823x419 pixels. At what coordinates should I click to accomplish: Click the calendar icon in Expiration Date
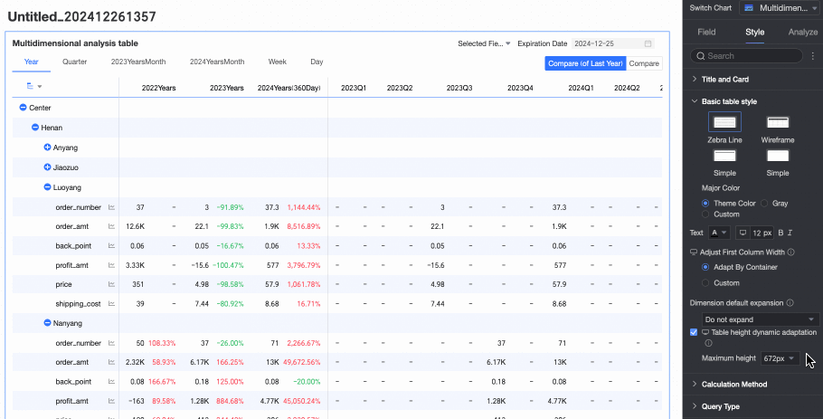coord(648,43)
